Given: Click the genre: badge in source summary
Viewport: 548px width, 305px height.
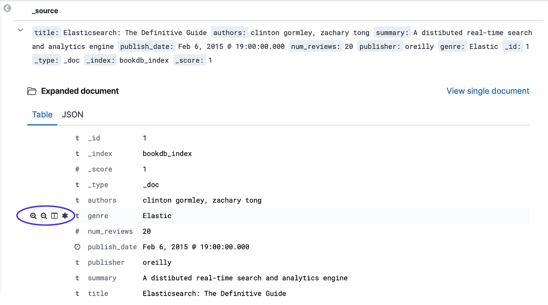Looking at the screenshot, I should coord(452,46).
